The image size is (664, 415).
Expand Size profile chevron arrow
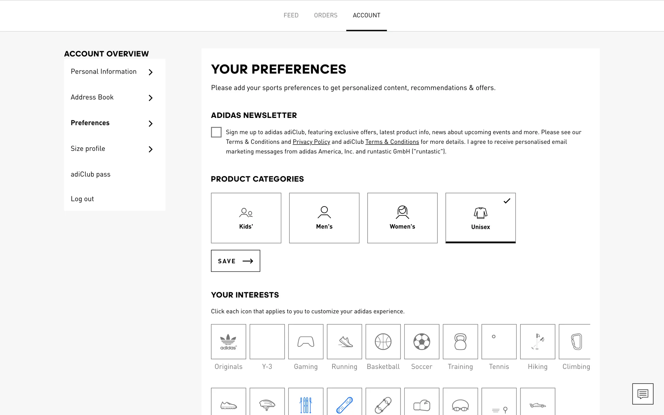(150, 149)
